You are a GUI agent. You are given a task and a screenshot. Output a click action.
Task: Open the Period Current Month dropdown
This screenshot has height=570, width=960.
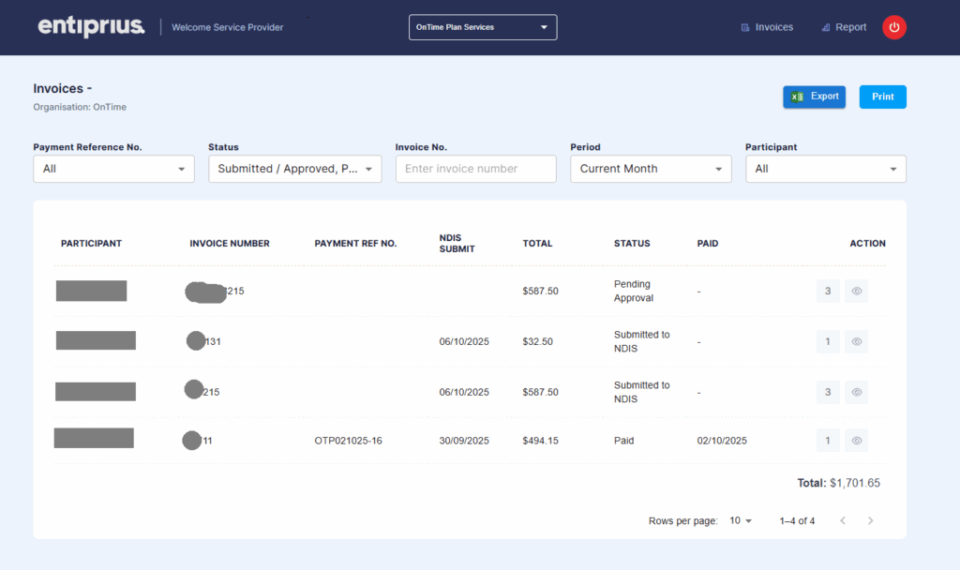point(650,169)
